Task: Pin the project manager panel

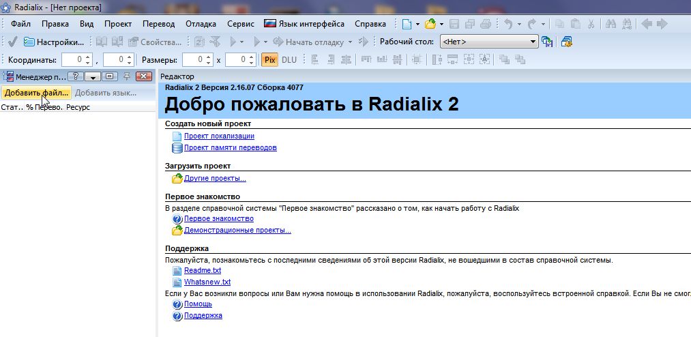Action: coord(126,76)
